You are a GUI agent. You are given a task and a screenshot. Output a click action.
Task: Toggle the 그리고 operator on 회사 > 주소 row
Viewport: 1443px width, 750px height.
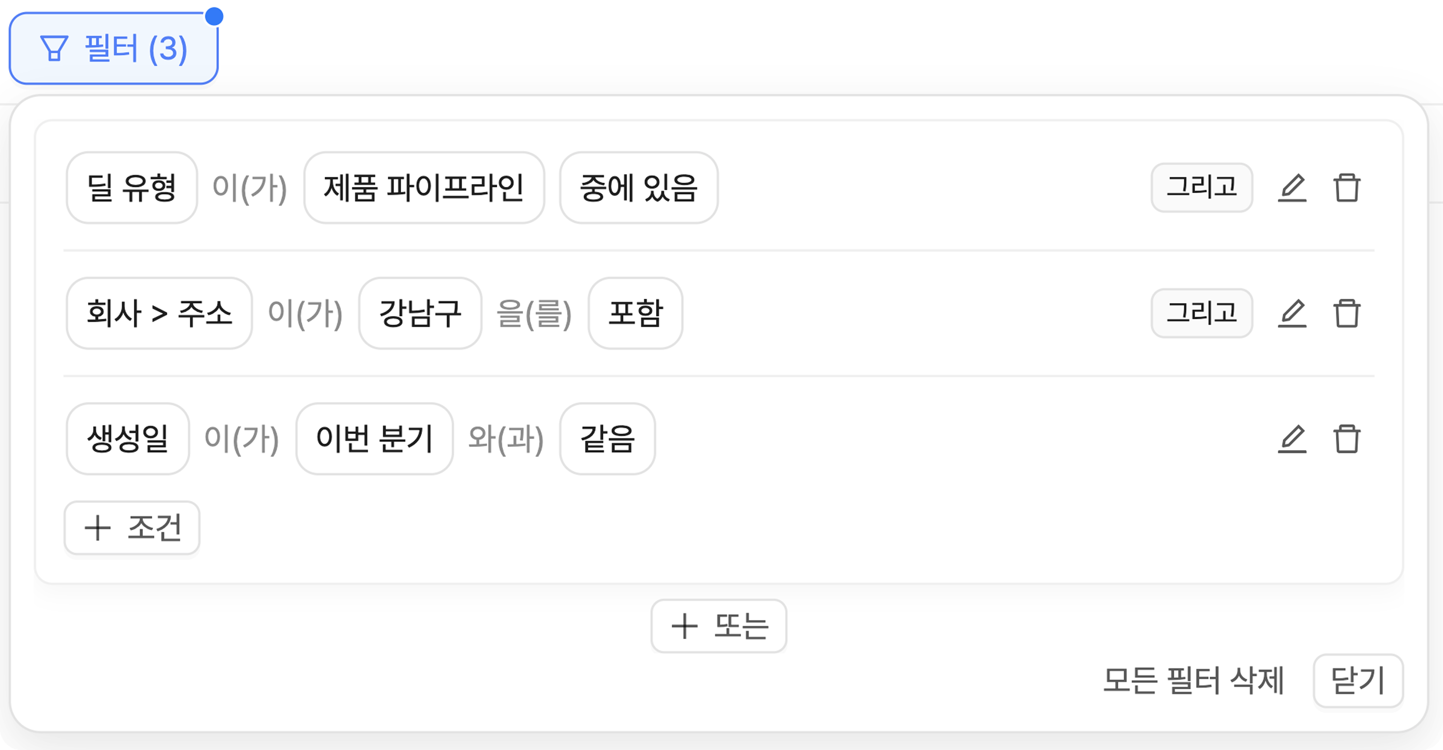(1202, 313)
